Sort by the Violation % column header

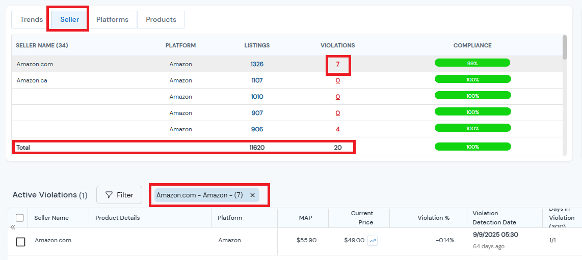tap(433, 218)
